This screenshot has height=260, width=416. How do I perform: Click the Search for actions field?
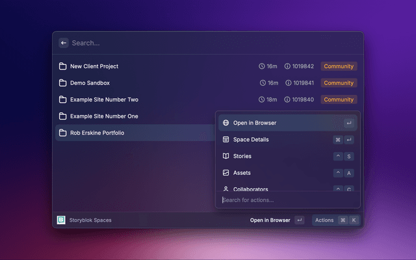coord(286,200)
